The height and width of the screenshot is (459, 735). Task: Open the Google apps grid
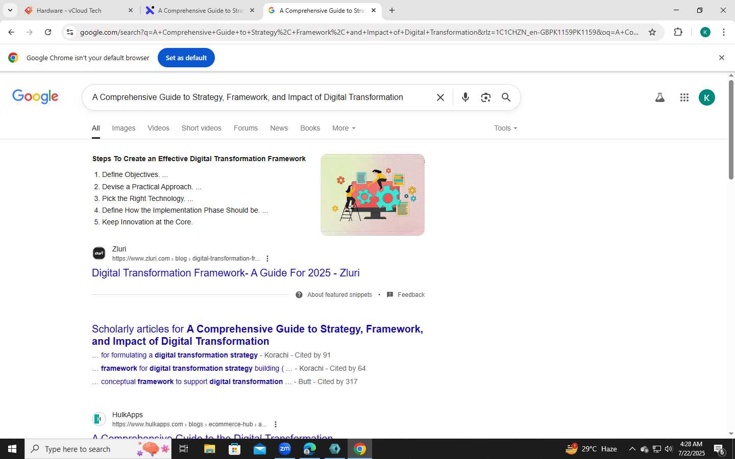pyautogui.click(x=684, y=97)
